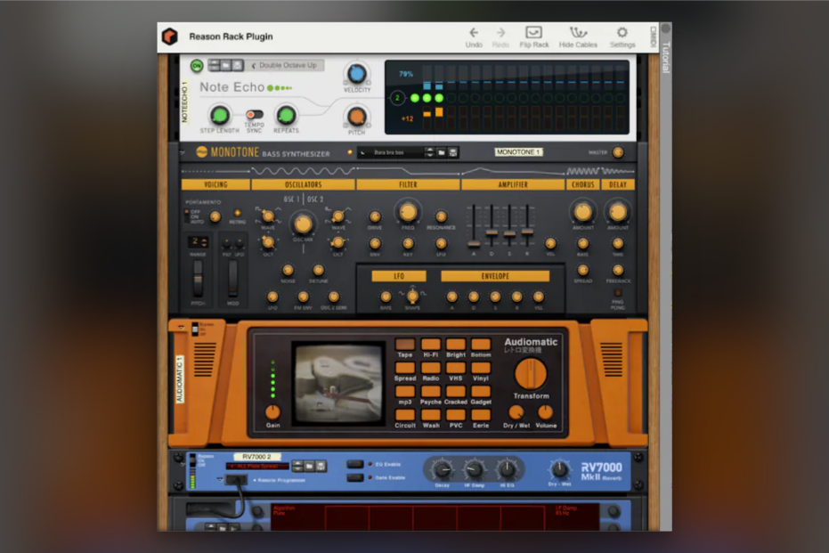Click the Note Echo Step Length knob
This screenshot has height=553, width=829.
pos(219,115)
